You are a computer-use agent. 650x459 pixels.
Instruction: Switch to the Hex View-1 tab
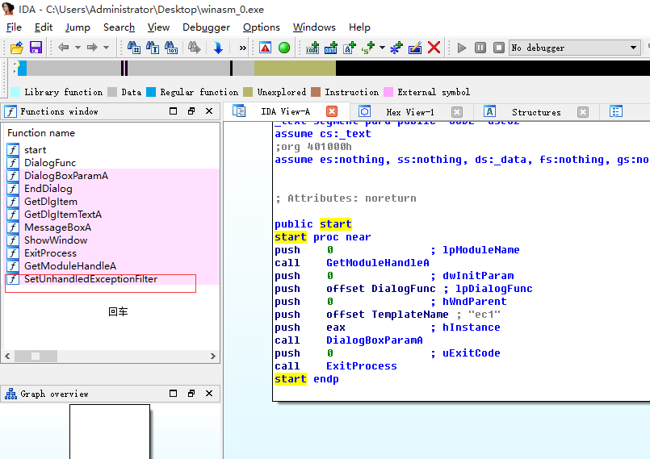pyautogui.click(x=409, y=112)
